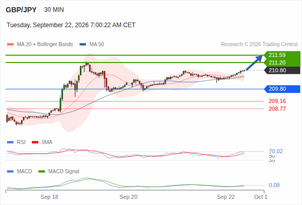Click the green MACD Signal legend swatch
The height and width of the screenshot is (205, 302).
(x=41, y=172)
